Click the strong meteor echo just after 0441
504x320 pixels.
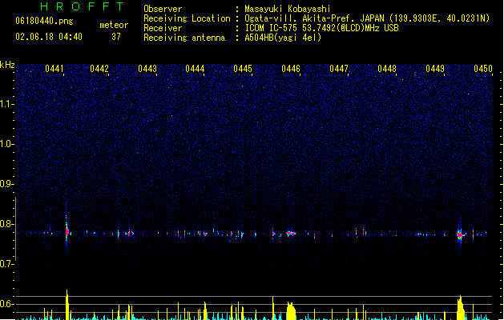67,232
